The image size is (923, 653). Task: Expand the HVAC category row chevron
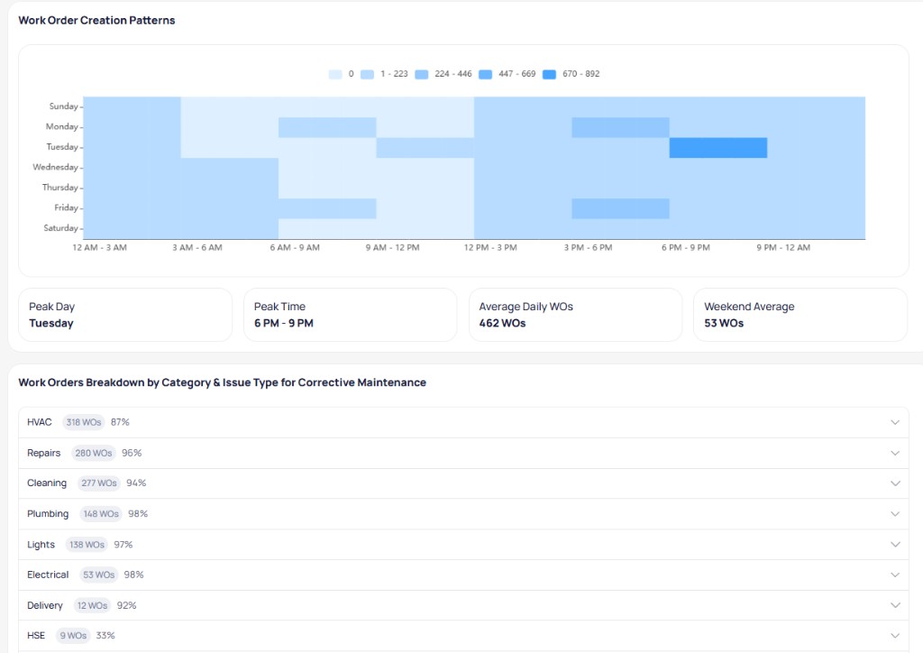pyautogui.click(x=895, y=422)
